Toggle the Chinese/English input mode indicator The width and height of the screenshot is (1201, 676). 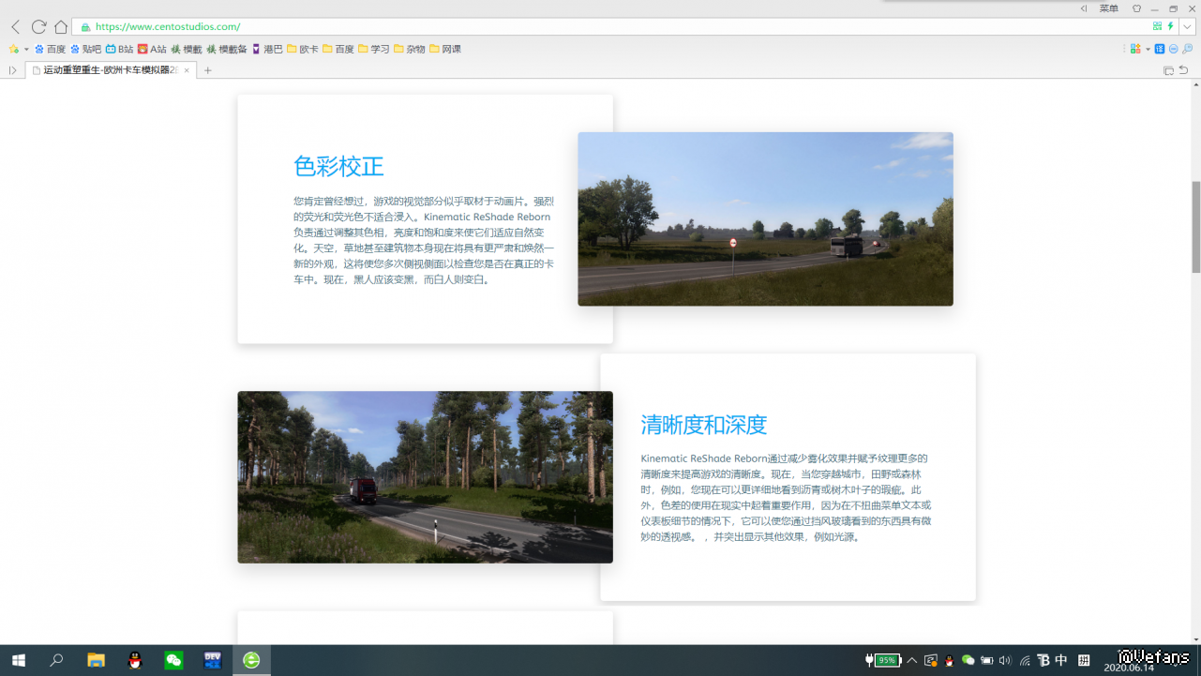[x=1061, y=660]
